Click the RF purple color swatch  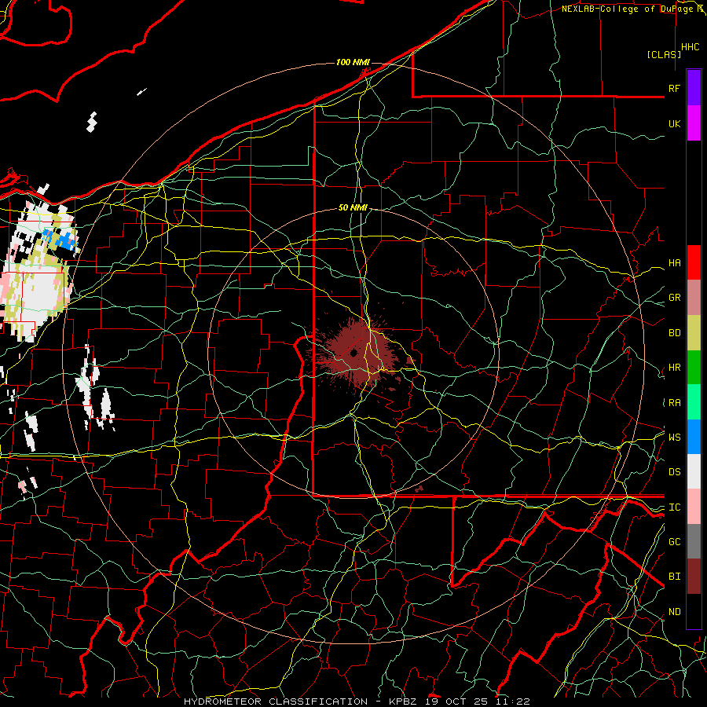point(694,88)
